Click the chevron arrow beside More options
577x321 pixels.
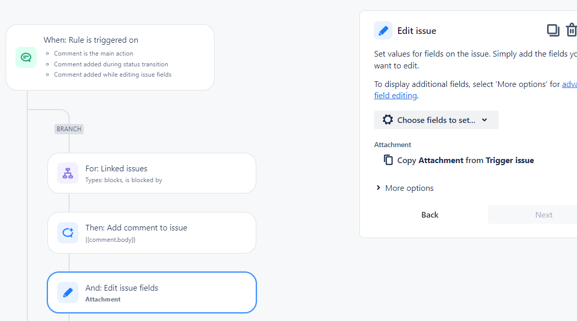click(378, 188)
